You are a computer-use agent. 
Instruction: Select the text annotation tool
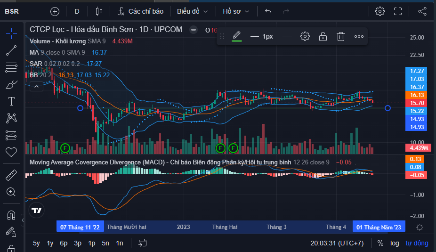pos(11,101)
